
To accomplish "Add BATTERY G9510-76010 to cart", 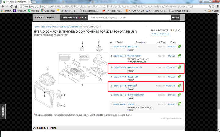I will click(x=179, y=86).
